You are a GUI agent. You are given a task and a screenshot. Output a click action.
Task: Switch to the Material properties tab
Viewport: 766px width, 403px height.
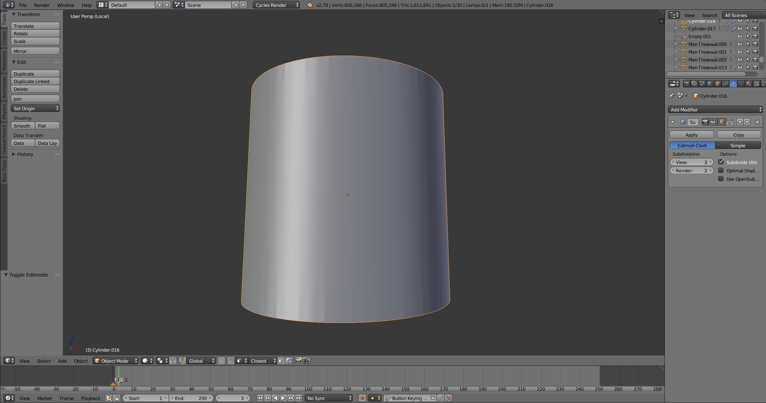click(x=749, y=84)
